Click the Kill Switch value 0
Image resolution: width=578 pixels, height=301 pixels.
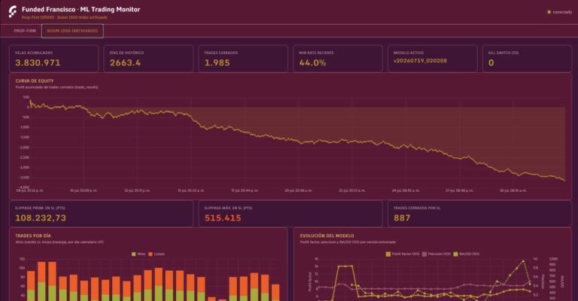click(491, 62)
